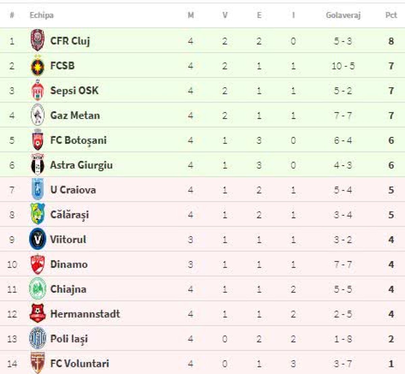
Task: Click the Chiajna team name
Action: tap(68, 289)
